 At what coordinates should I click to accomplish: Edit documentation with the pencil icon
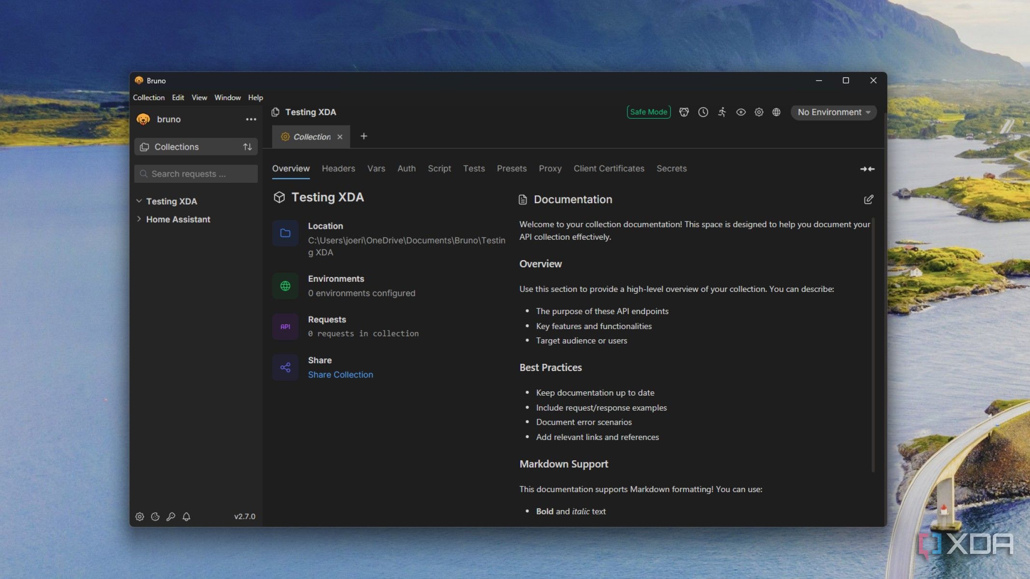pyautogui.click(x=868, y=199)
